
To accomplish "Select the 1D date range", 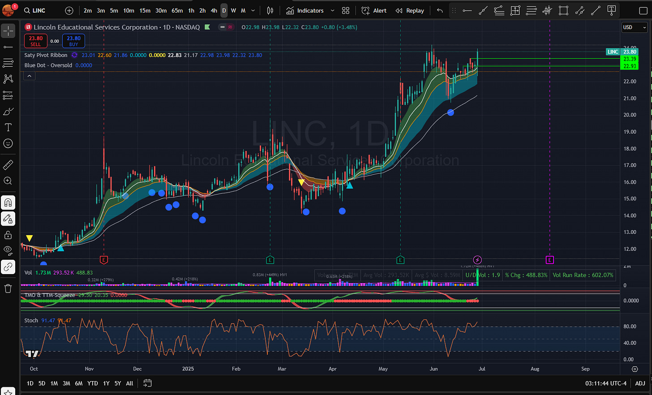I will [30, 383].
